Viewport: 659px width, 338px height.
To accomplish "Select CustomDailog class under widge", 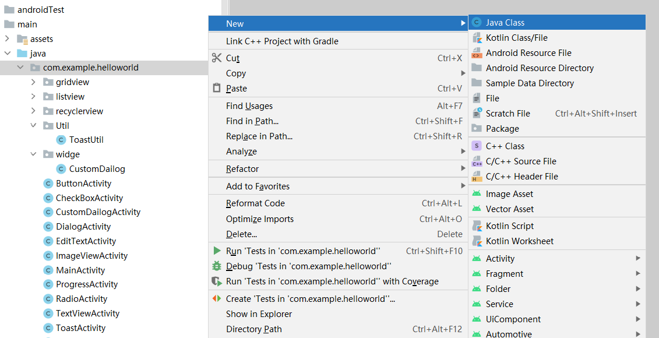I will 97,169.
